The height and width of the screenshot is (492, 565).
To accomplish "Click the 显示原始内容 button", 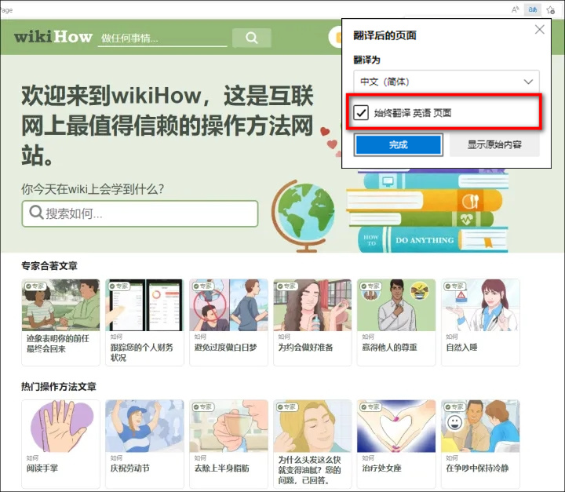I will pos(494,145).
